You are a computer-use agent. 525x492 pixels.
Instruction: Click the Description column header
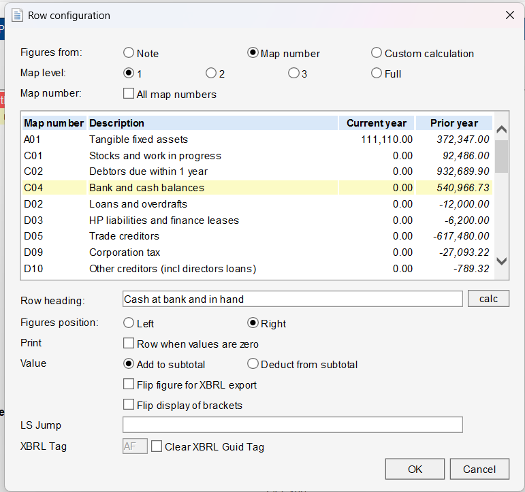point(213,123)
